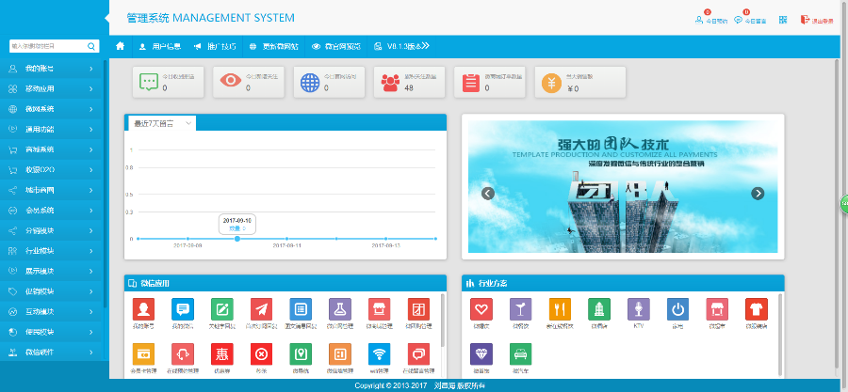Click the 微信应用 panel vertical scrollbar
Image resolution: width=848 pixels, height=392 pixels.
443,321
